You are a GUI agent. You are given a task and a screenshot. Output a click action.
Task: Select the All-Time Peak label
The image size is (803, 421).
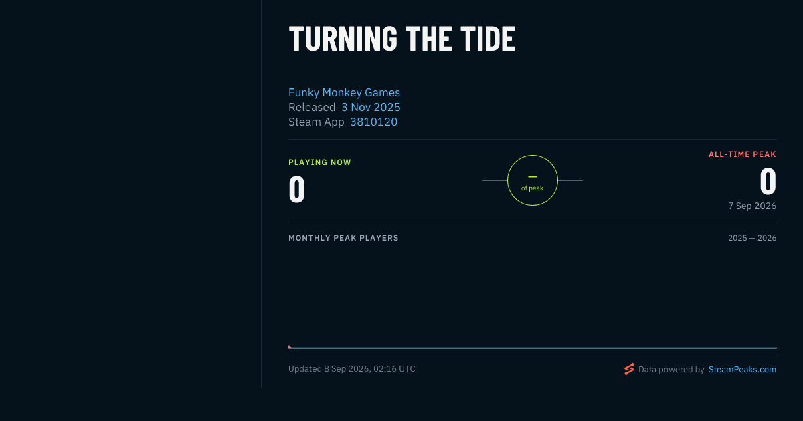[743, 154]
